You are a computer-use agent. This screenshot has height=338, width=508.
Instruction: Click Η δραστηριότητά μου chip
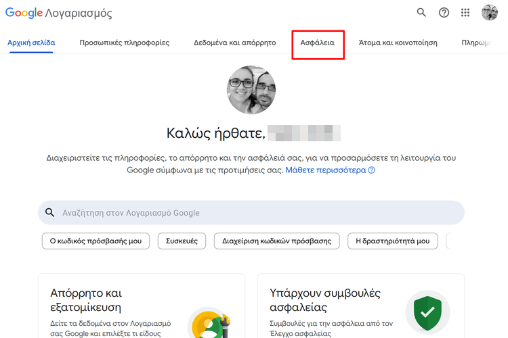(x=393, y=241)
